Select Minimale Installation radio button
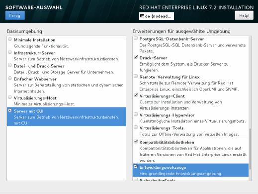This screenshot has height=194, width=258. (x=10, y=39)
